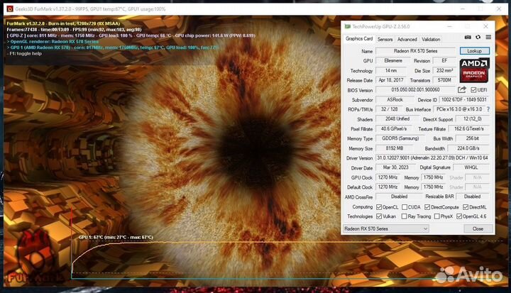
Task: Click the GPU-Z refresh icon
Action: click(478, 38)
